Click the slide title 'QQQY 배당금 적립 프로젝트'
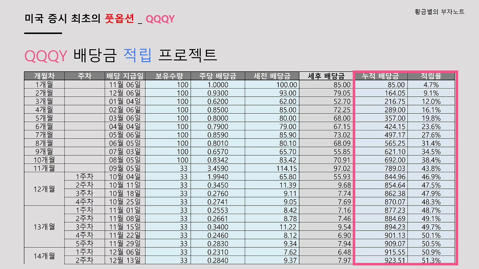 120,55
